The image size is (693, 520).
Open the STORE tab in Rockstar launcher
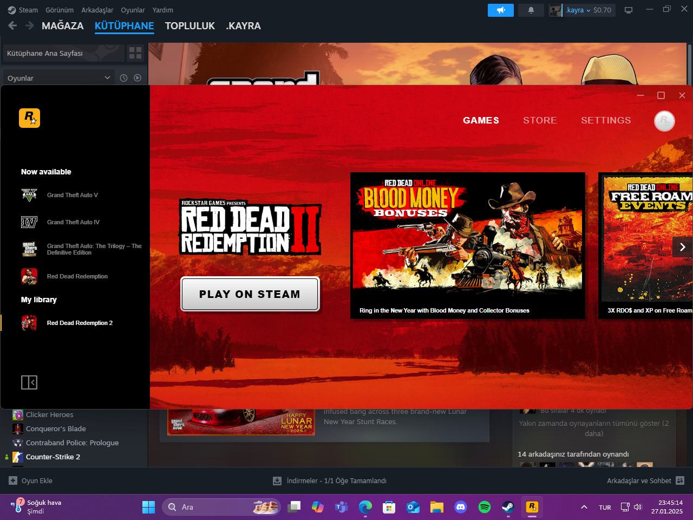click(x=540, y=120)
